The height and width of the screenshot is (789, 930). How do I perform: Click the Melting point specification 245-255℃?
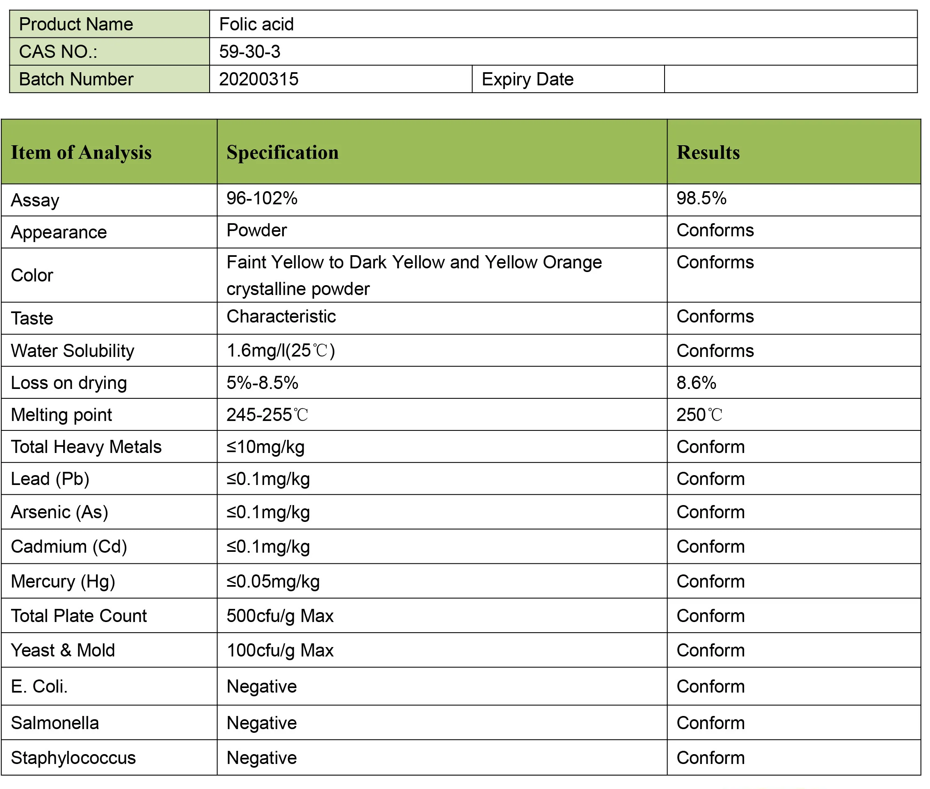267,415
